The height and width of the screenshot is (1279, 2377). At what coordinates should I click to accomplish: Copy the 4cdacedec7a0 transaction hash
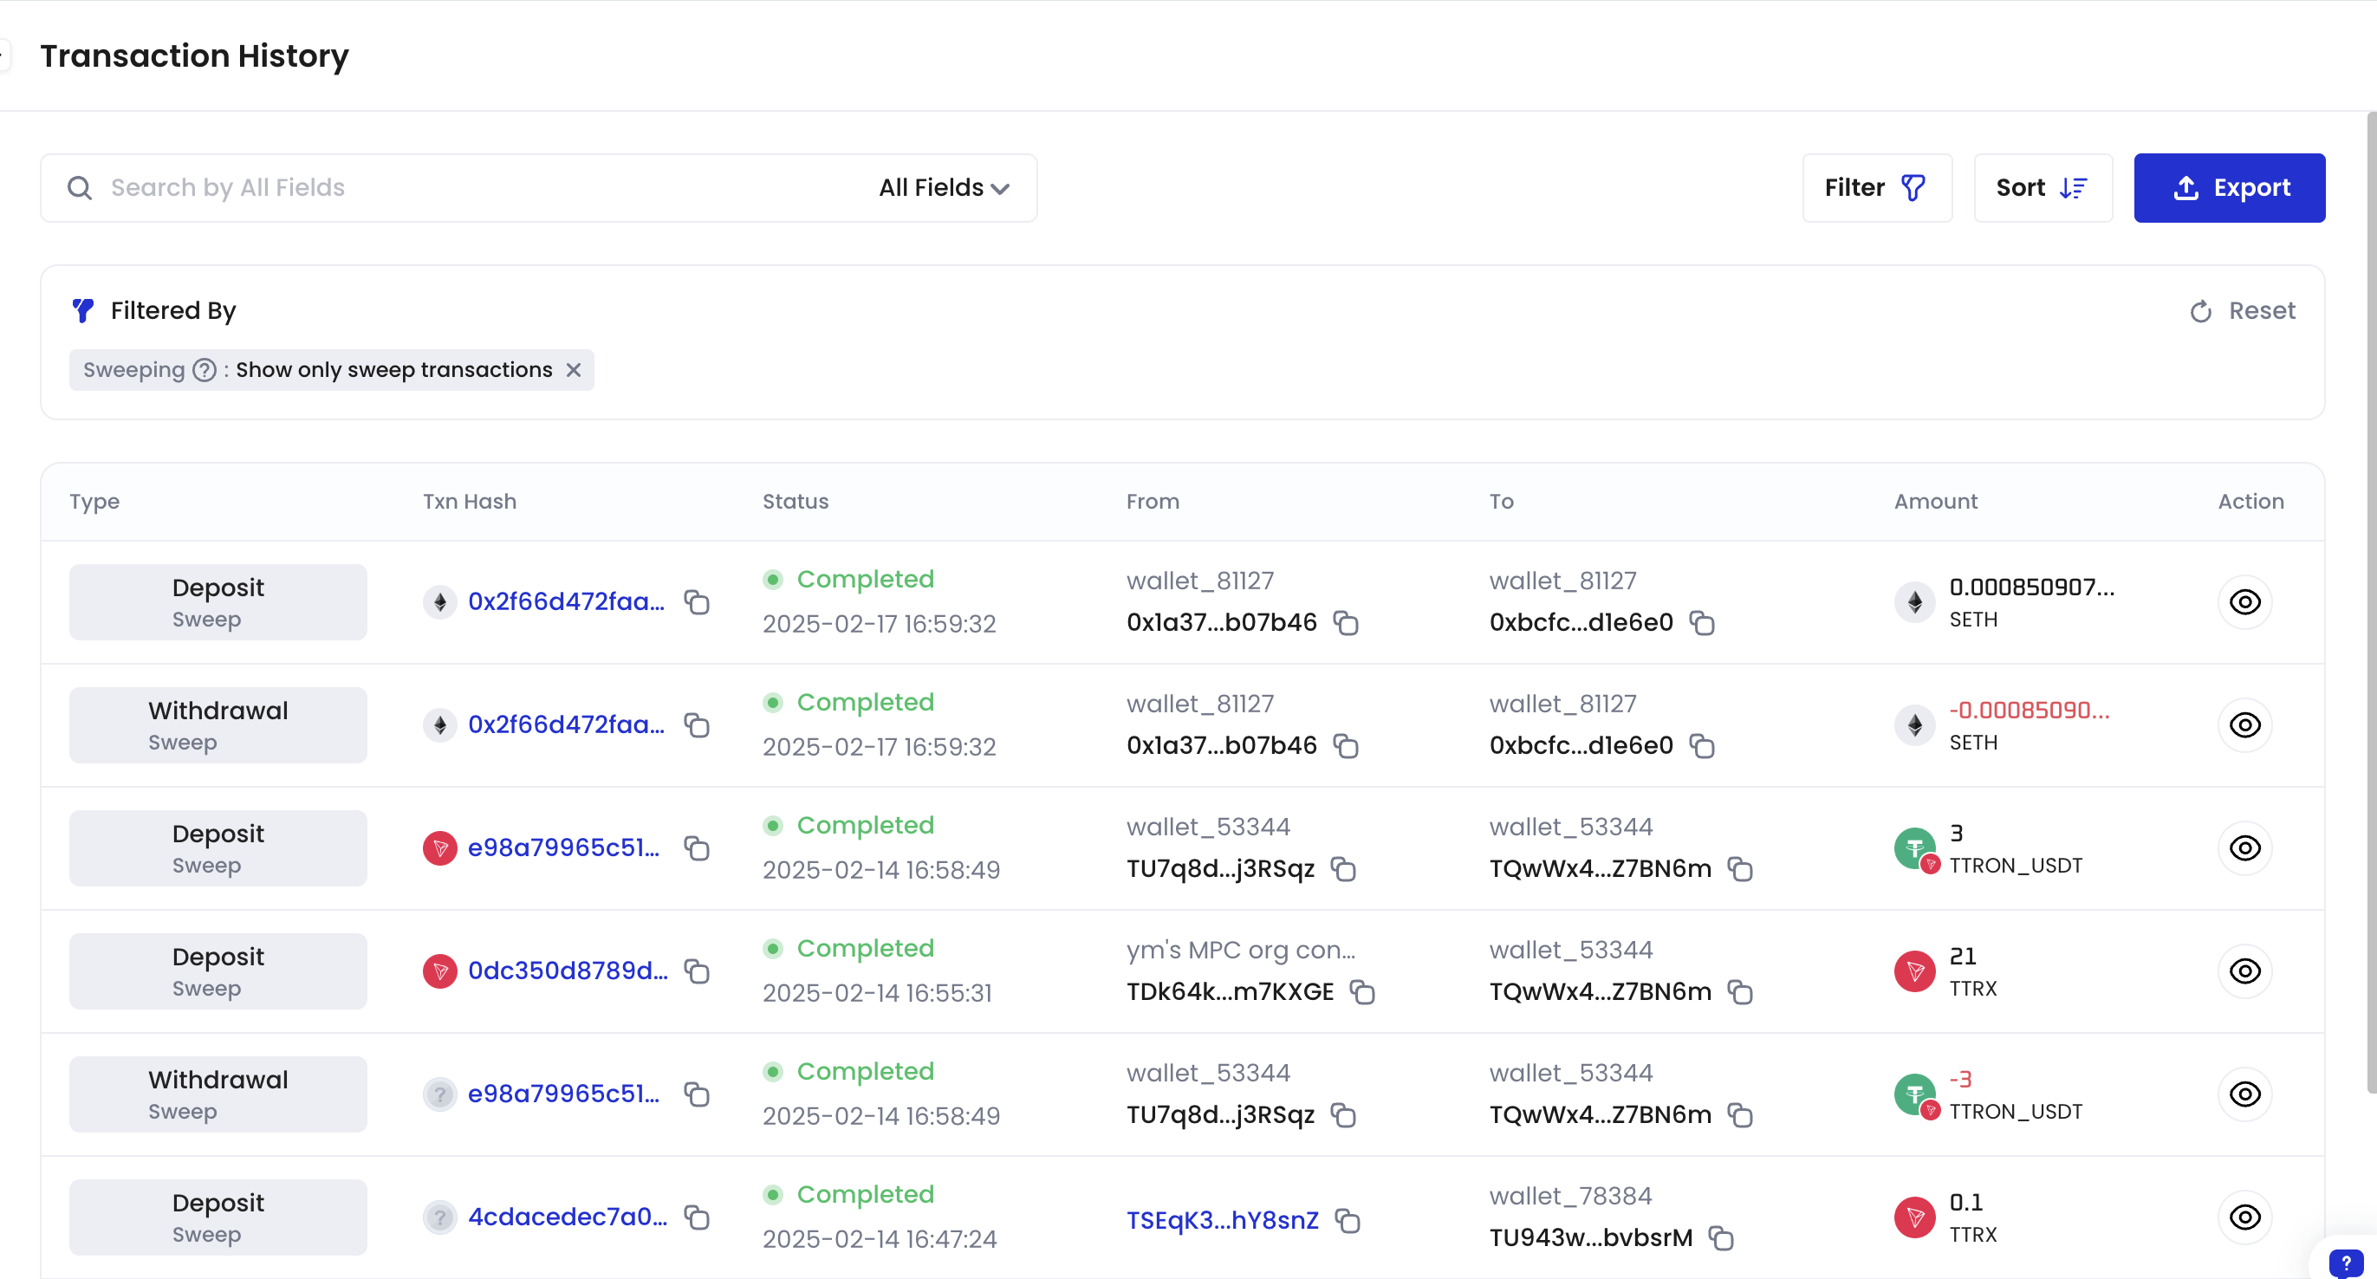point(697,1217)
